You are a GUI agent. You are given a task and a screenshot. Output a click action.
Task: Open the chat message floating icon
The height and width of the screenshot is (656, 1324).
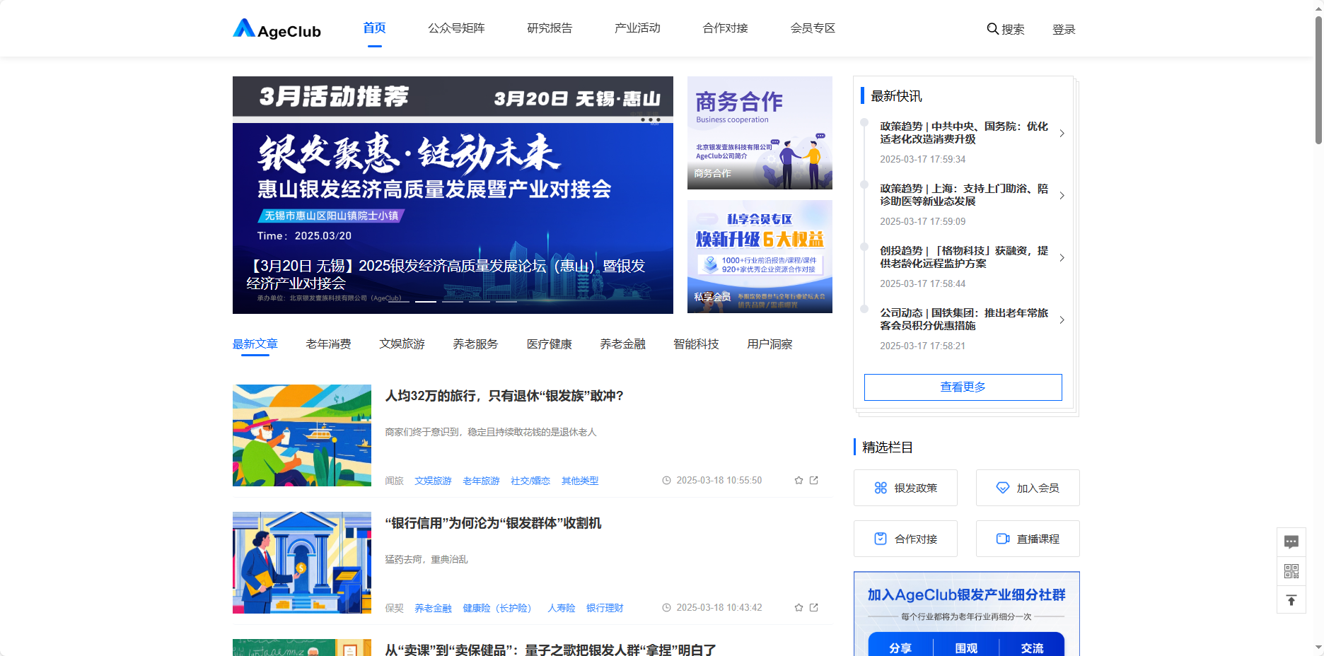click(x=1291, y=542)
